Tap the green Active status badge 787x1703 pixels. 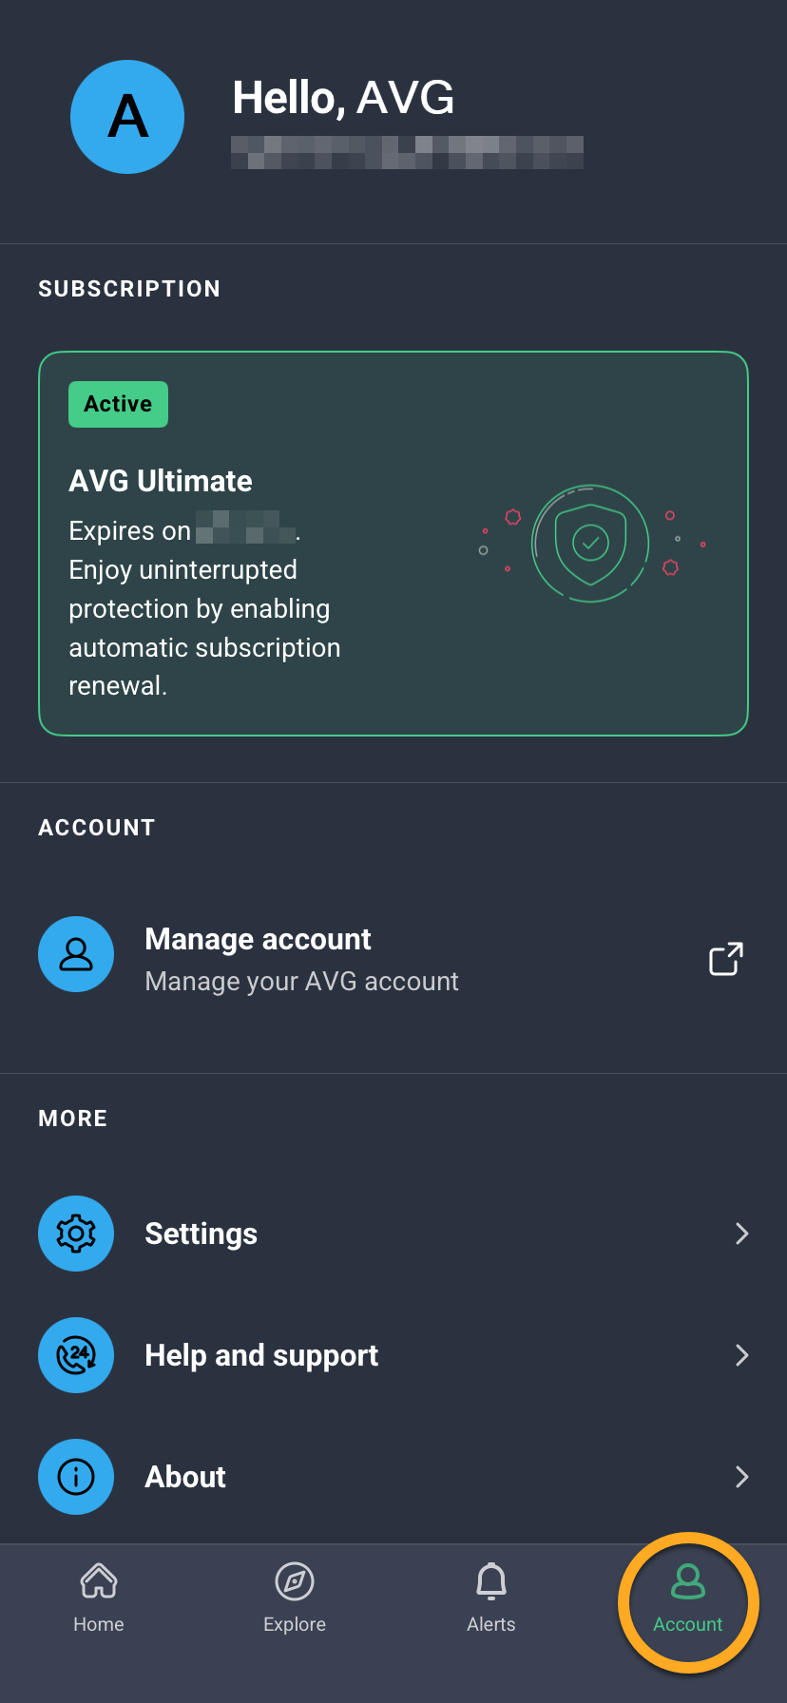point(118,404)
